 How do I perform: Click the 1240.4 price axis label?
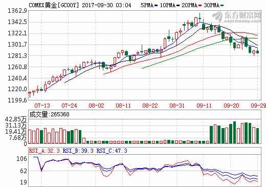click(17, 78)
